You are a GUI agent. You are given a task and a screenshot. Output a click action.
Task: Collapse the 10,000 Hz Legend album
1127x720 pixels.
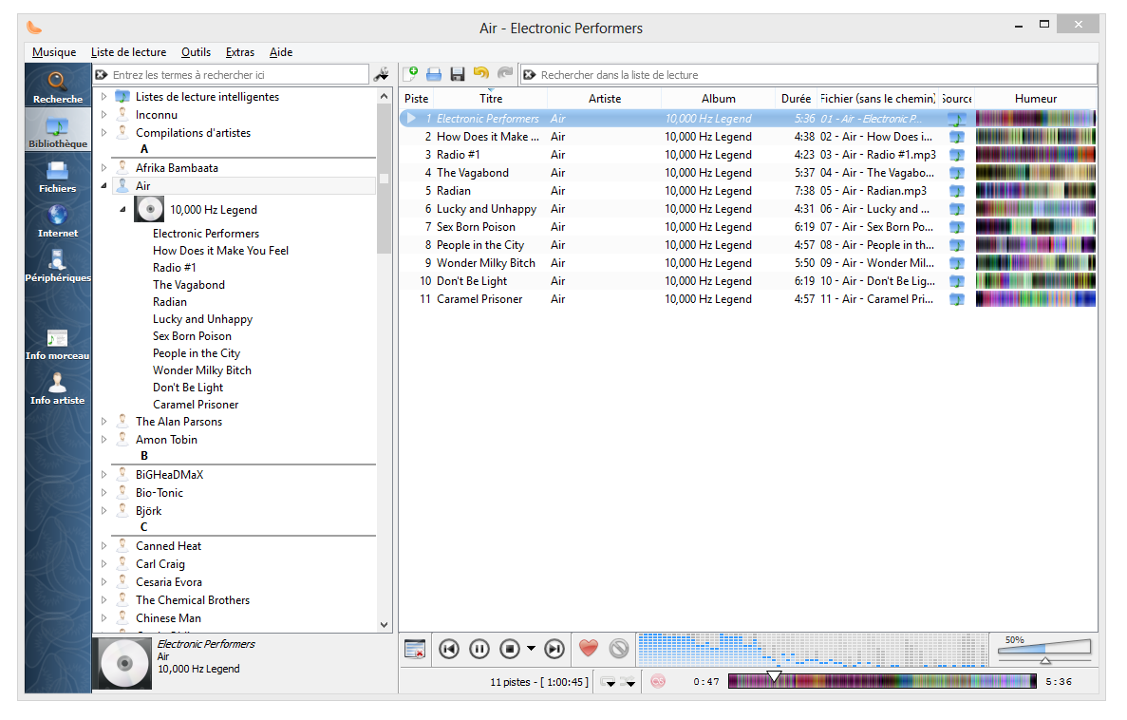pyautogui.click(x=122, y=209)
